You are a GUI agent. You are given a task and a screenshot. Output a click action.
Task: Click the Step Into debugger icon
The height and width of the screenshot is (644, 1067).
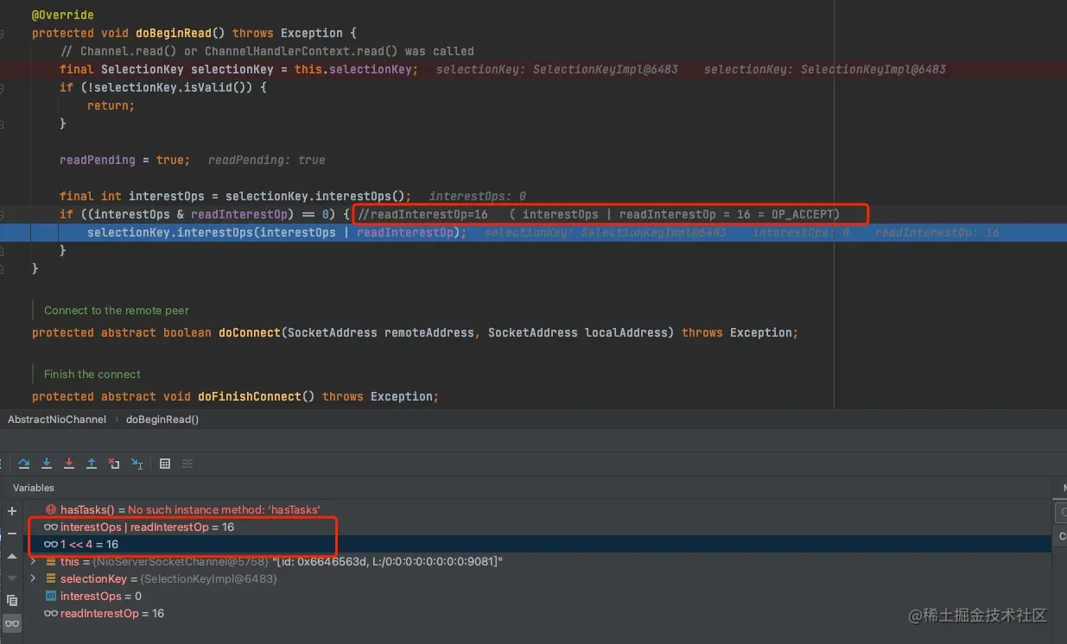[47, 464]
